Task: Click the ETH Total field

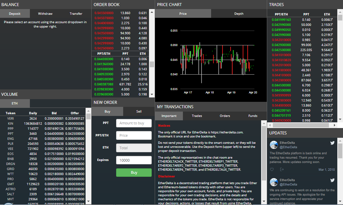Action: [x=134, y=148]
